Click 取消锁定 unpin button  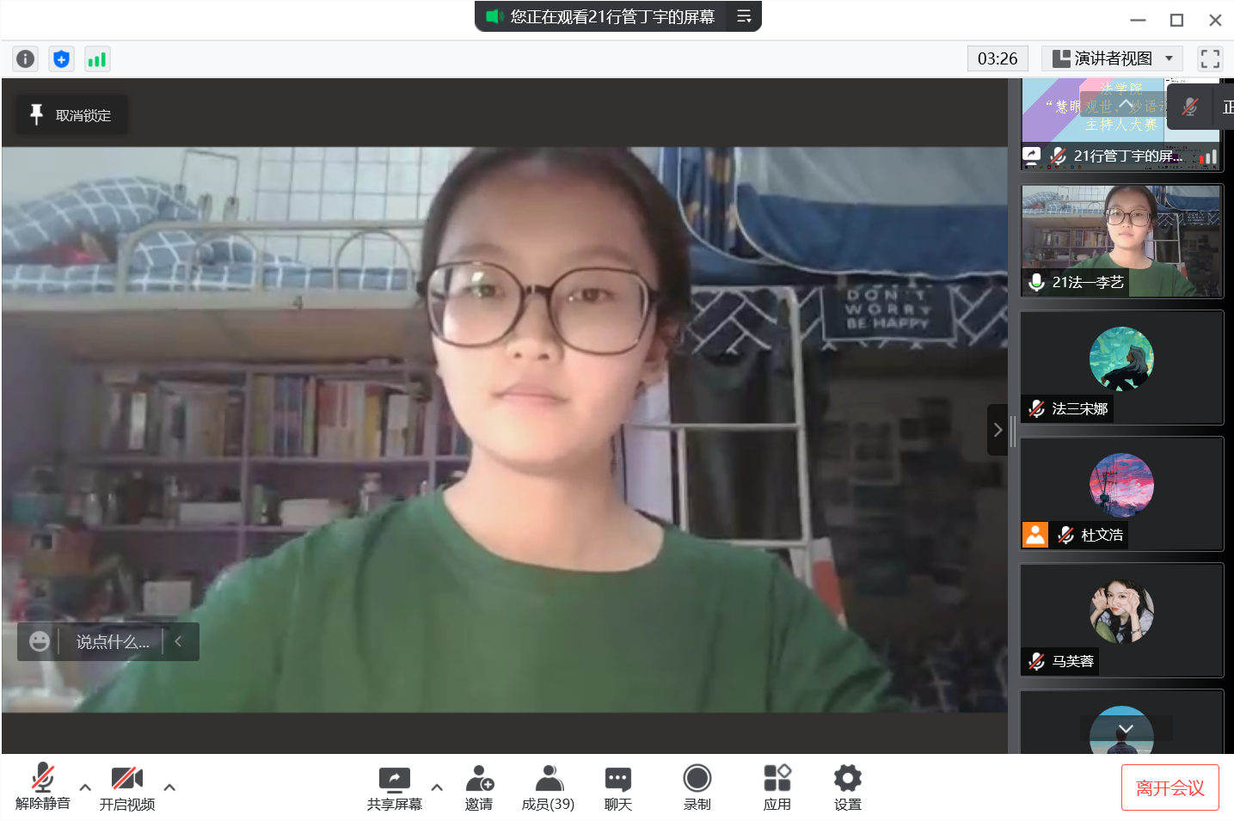click(71, 115)
